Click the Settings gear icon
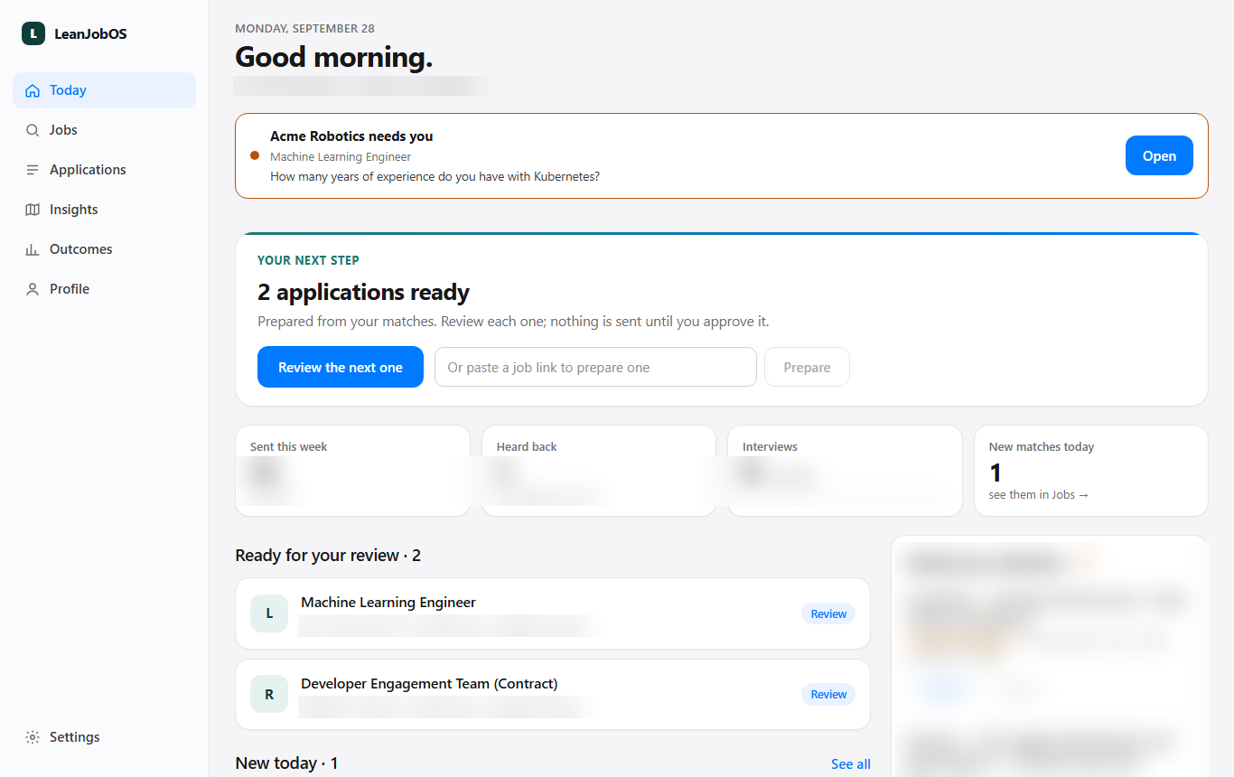The height and width of the screenshot is (777, 1234). 33,737
